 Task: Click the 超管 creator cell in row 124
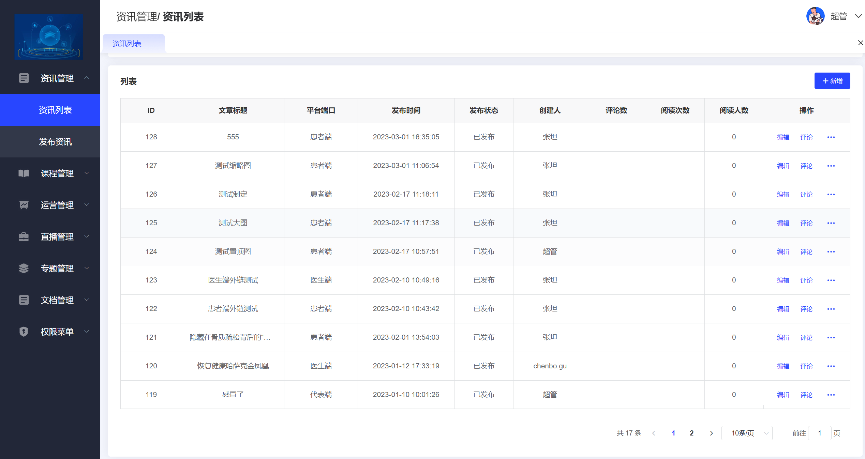click(x=550, y=251)
